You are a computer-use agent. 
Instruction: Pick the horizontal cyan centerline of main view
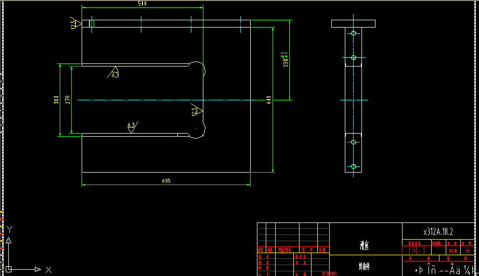pos(167,100)
